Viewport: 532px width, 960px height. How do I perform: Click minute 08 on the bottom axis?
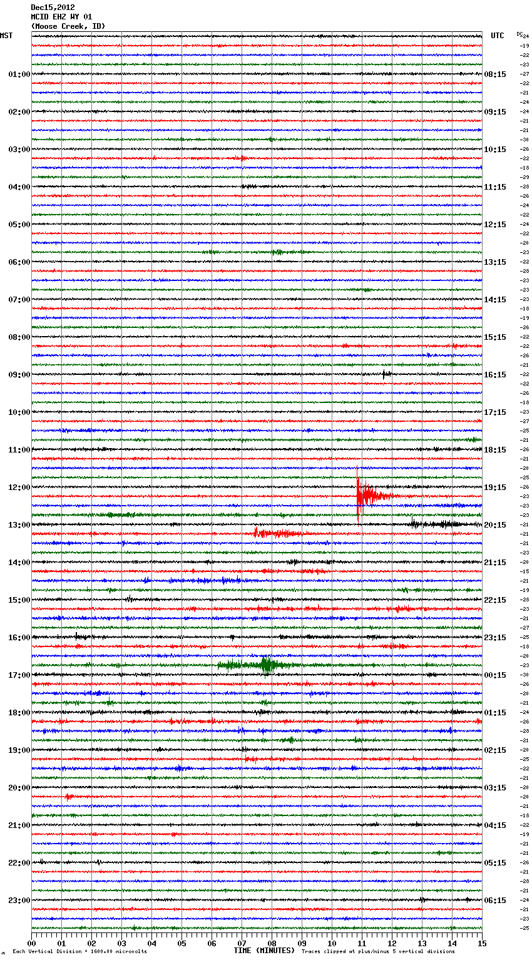tap(272, 943)
